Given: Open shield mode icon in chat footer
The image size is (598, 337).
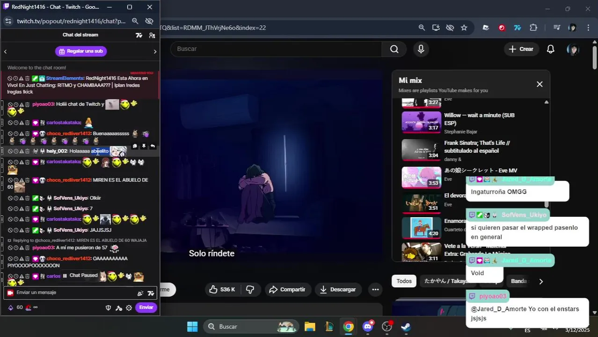Looking at the screenshot, I should click(x=108, y=308).
